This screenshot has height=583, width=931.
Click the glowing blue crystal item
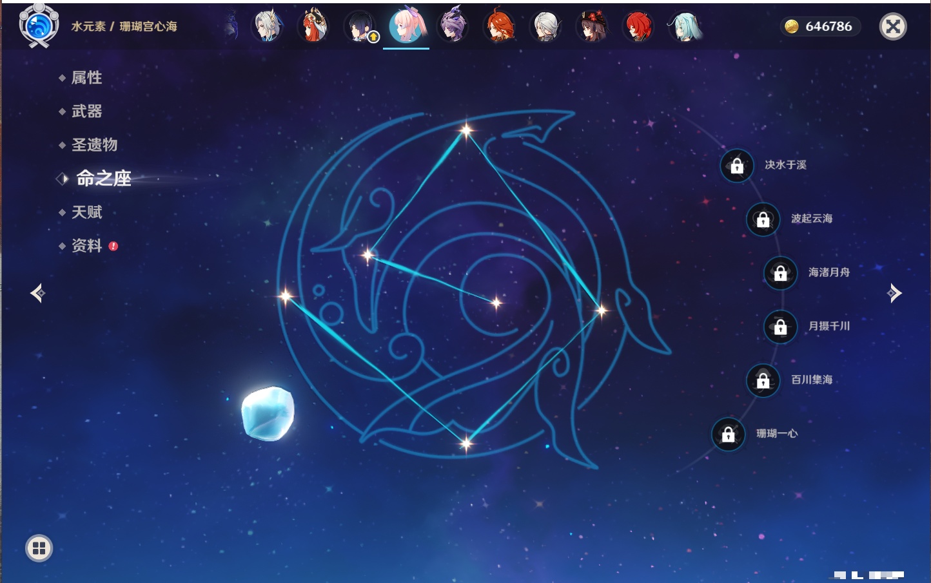[x=268, y=414]
